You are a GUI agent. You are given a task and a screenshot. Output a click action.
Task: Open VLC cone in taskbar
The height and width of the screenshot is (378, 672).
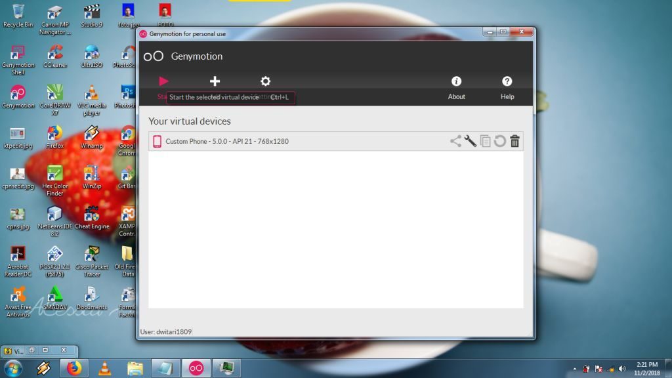(x=104, y=368)
